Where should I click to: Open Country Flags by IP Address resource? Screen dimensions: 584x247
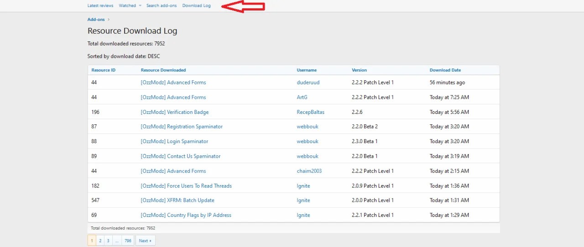click(186, 215)
